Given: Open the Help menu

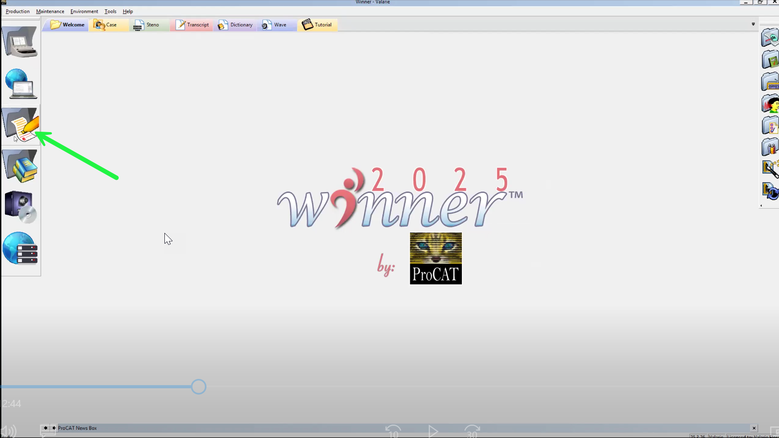Looking at the screenshot, I should coord(128,12).
